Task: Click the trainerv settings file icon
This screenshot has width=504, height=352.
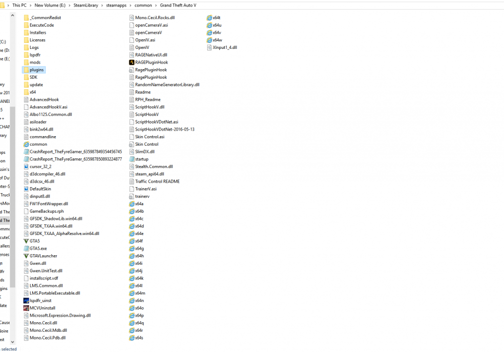Action: tap(132, 196)
